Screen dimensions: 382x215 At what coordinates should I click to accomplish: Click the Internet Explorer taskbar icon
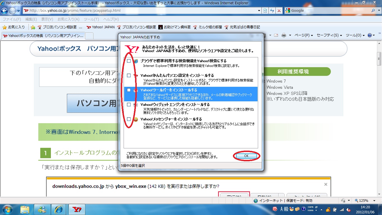[x=59, y=209]
